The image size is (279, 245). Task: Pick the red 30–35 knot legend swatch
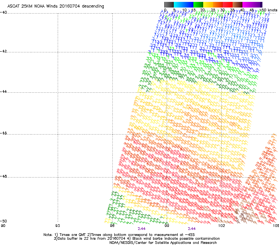coord(228,5)
